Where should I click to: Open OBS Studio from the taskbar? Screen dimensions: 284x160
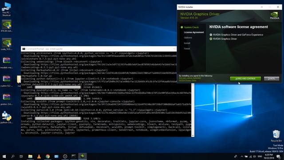pos(65,156)
